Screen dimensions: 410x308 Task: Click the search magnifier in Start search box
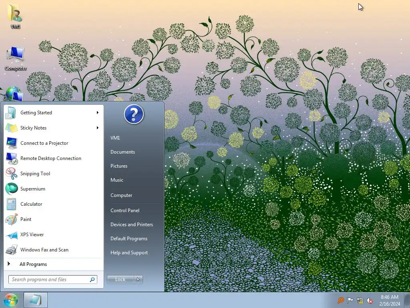(92, 280)
